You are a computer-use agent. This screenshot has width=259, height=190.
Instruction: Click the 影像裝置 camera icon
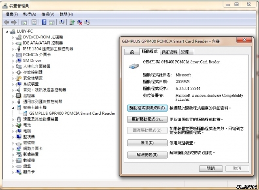click(x=19, y=154)
